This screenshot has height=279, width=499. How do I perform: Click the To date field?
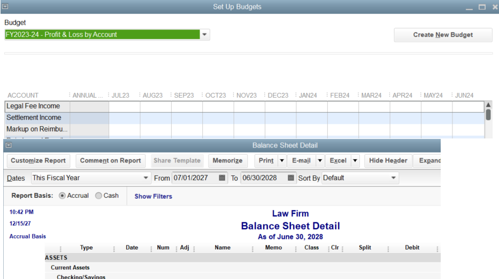(264, 178)
